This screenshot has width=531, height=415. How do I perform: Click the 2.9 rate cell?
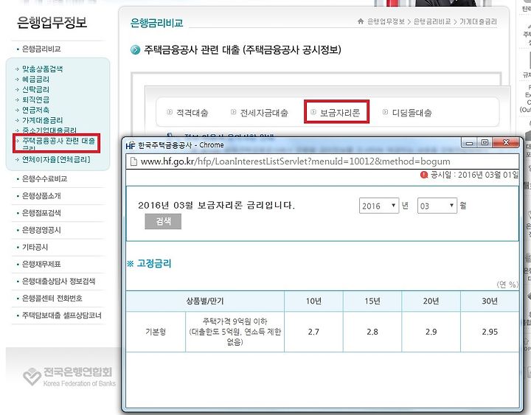click(x=431, y=332)
